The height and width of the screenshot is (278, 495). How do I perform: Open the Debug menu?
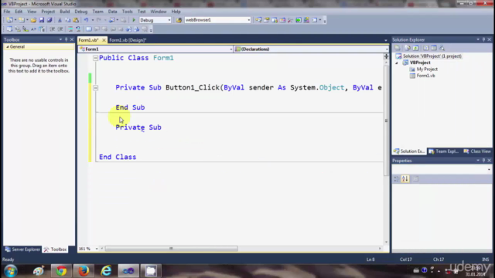click(x=80, y=12)
